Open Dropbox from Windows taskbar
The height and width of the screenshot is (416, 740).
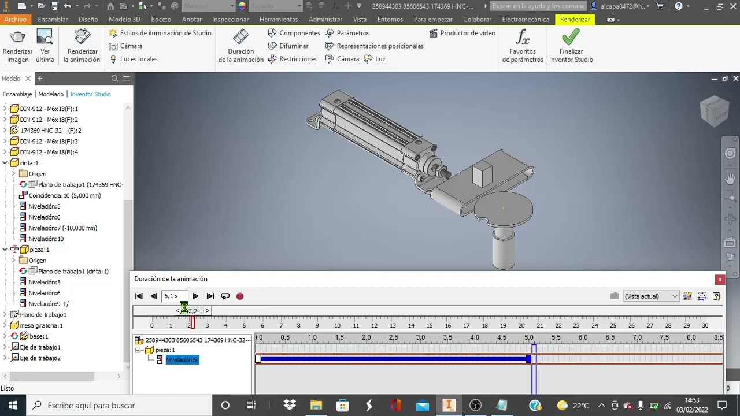coord(290,405)
